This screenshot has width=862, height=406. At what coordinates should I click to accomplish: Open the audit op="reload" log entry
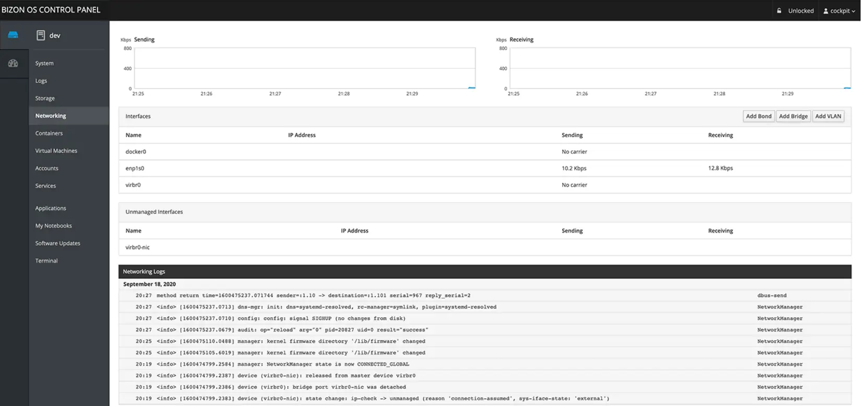point(485,330)
